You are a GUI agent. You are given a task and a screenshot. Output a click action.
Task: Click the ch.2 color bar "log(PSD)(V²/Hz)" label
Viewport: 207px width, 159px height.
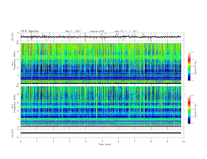(x=196, y=110)
